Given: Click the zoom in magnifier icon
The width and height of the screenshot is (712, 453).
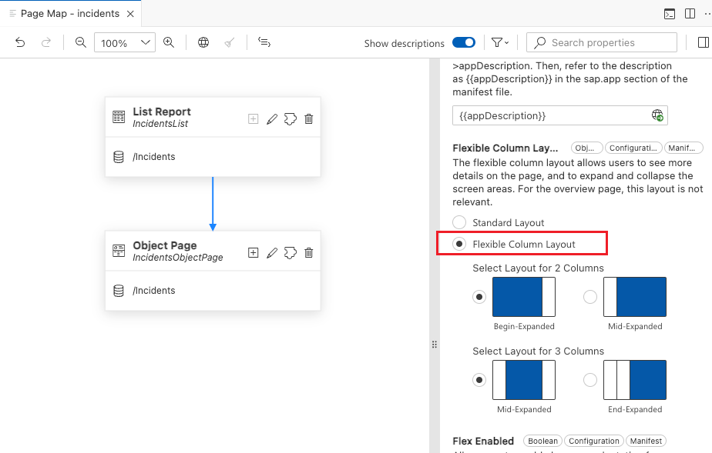Looking at the screenshot, I should (x=169, y=43).
